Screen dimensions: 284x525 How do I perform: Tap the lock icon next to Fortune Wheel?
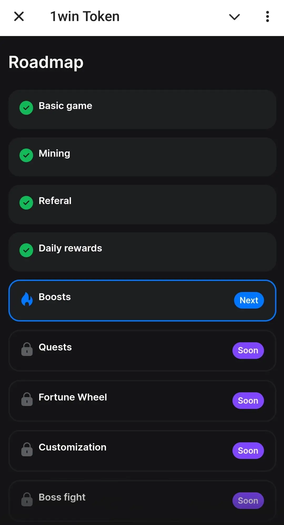click(x=27, y=399)
